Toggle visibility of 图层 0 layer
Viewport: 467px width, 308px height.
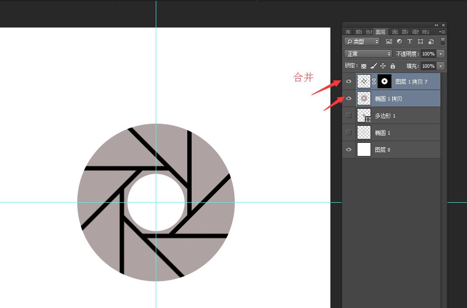pyautogui.click(x=348, y=150)
